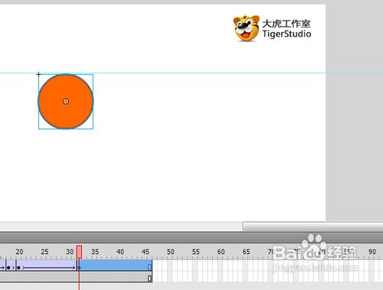
Task: Jump to frame 90 on the ruler
Action: (x=372, y=252)
